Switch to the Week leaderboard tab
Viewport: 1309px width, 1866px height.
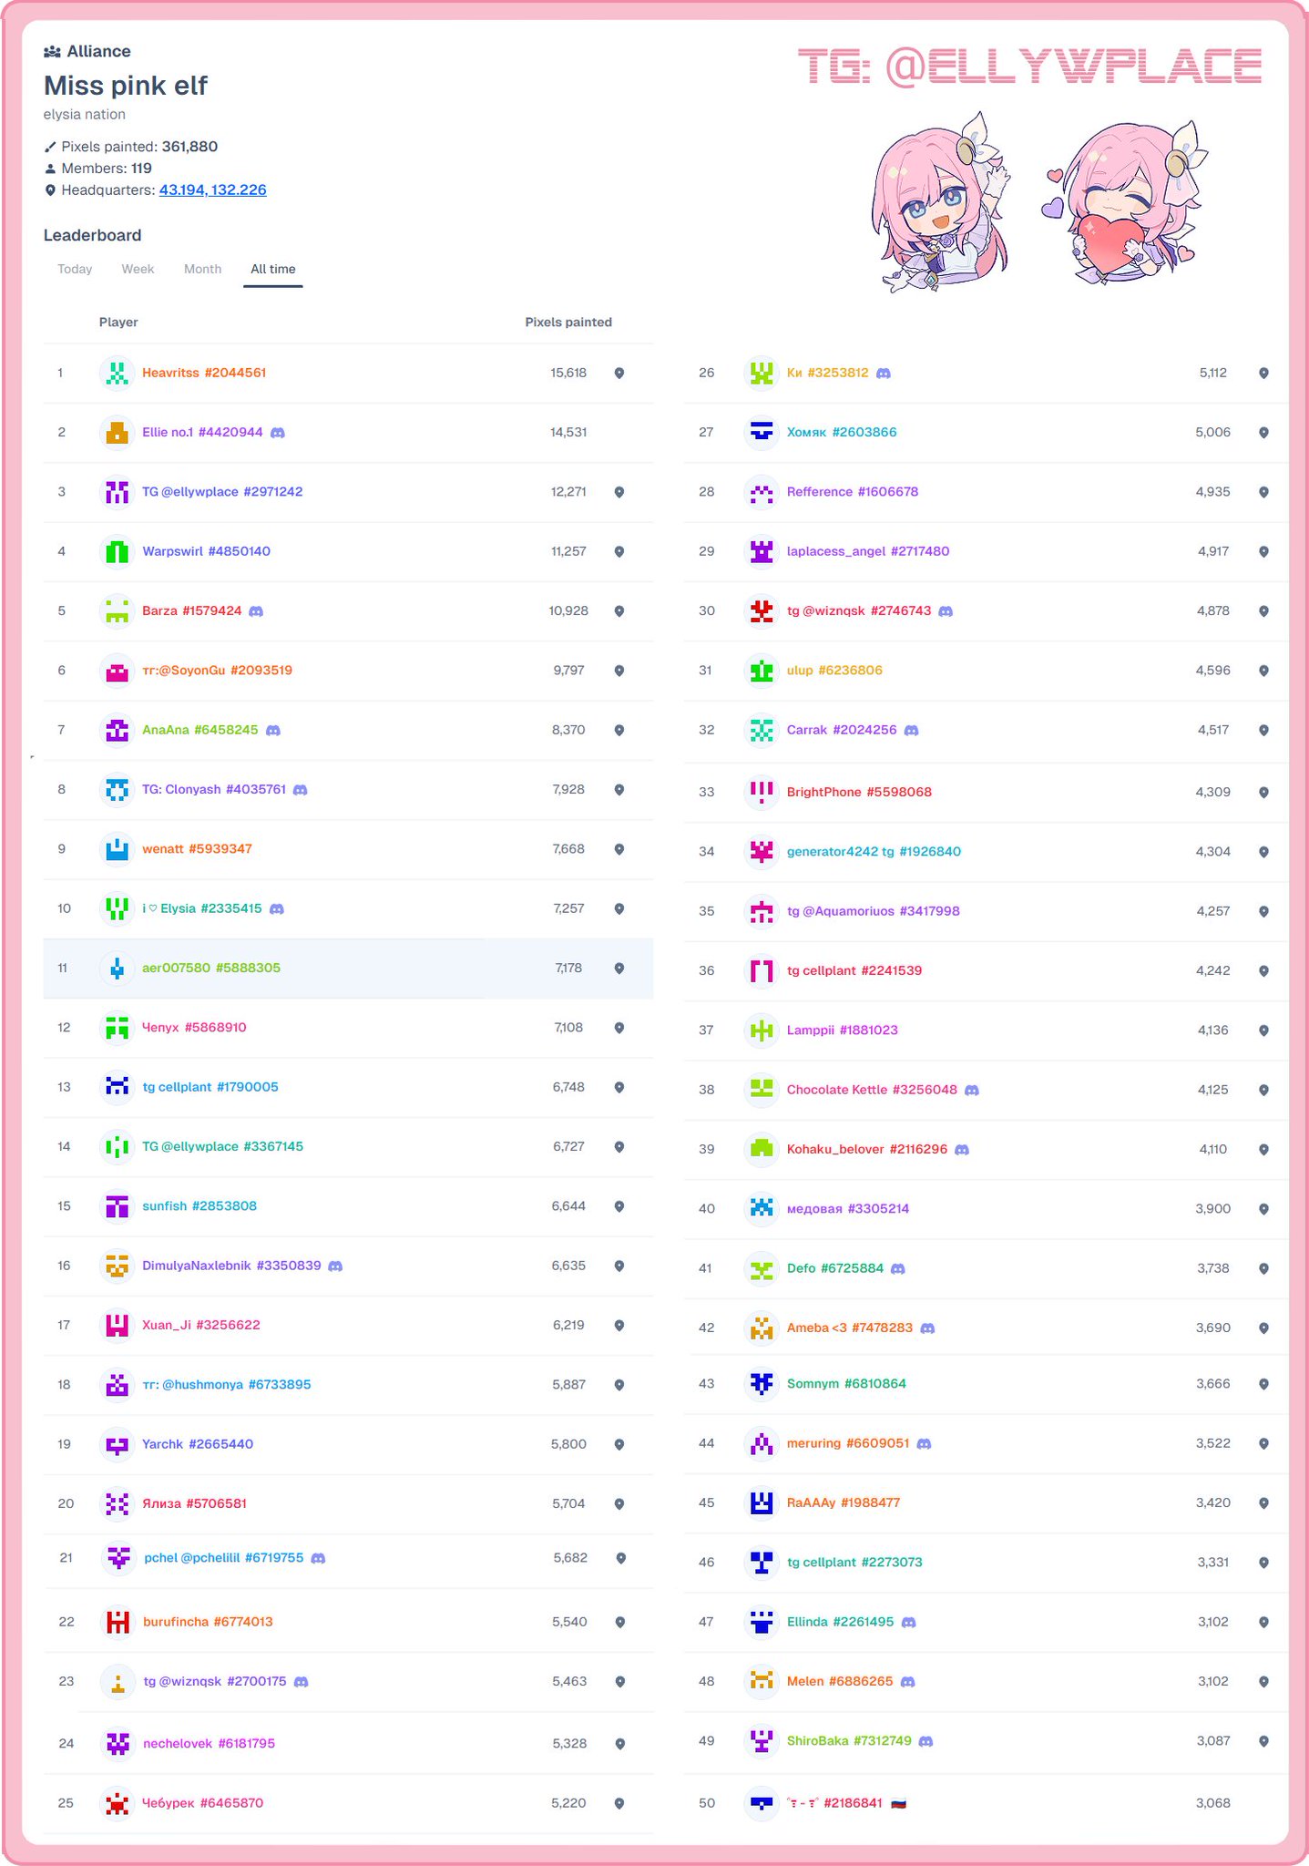[138, 269]
